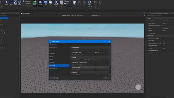Click the settings dialog scrollbar down arrow
This screenshot has width=174, height=98.
click(x=110, y=75)
